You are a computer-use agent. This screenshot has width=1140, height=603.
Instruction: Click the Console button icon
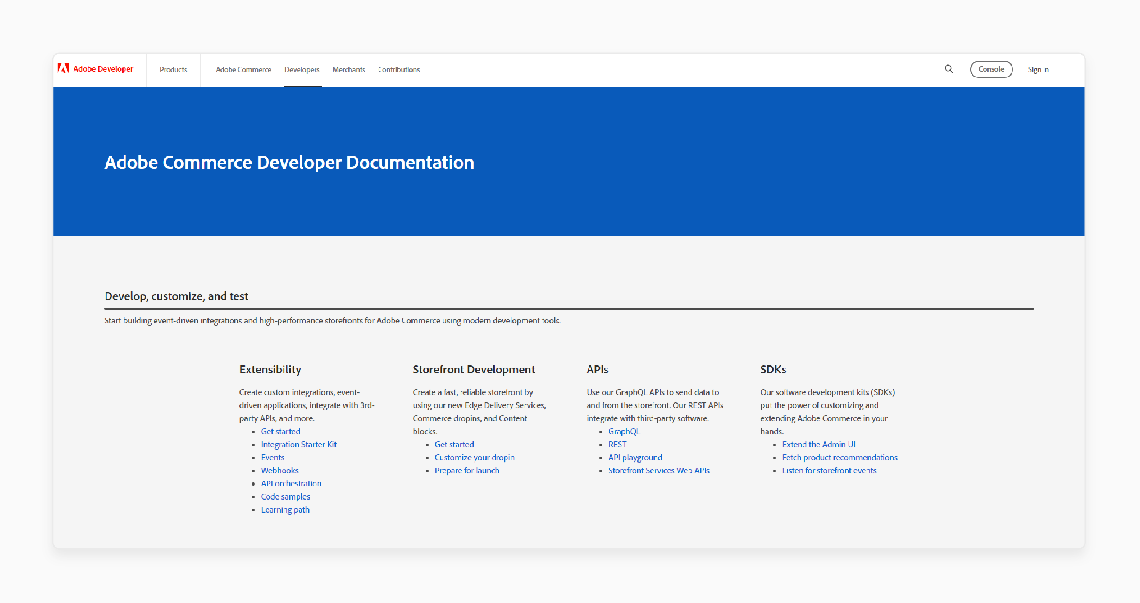coord(990,69)
